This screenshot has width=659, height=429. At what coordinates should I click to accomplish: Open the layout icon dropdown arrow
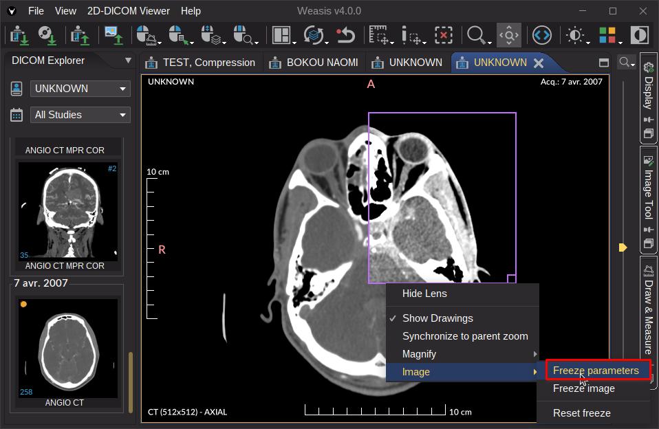click(294, 43)
